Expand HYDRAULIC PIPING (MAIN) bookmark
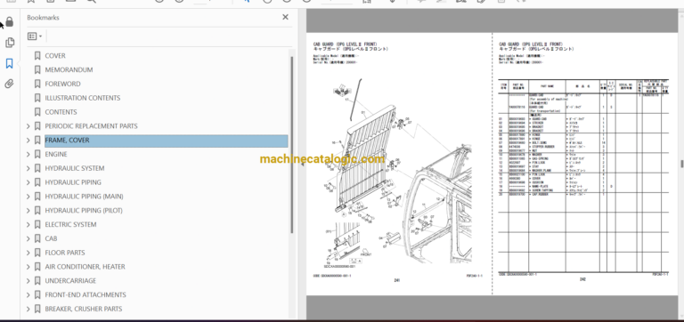Screen dimensions: 684x322 tap(28, 197)
